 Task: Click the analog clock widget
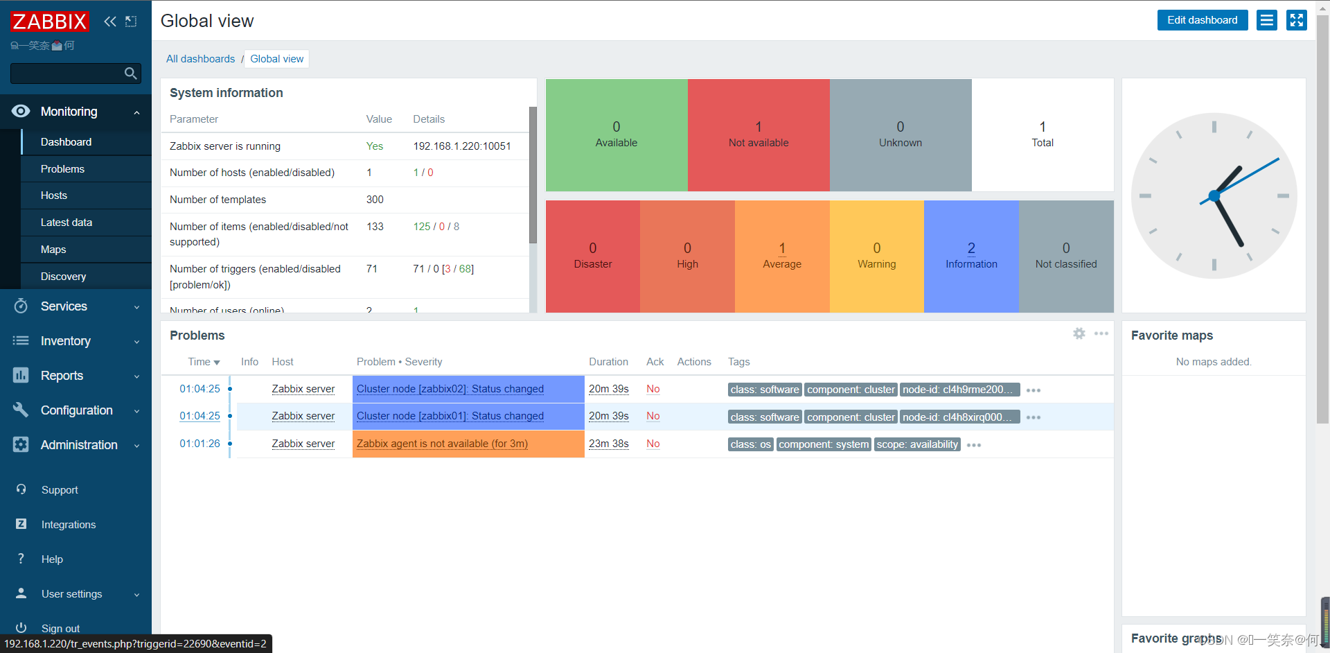(x=1214, y=196)
